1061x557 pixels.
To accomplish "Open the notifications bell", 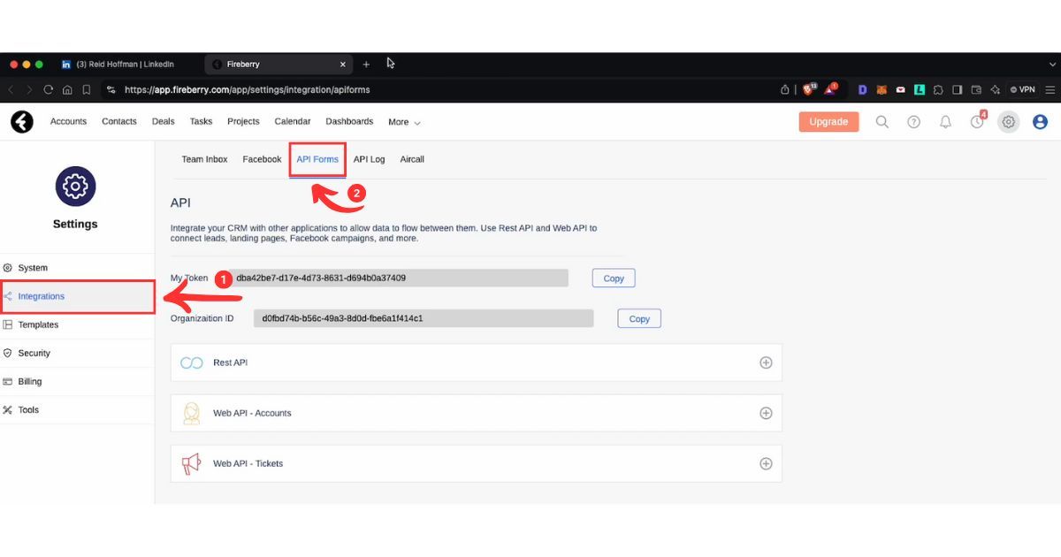I will 945,122.
